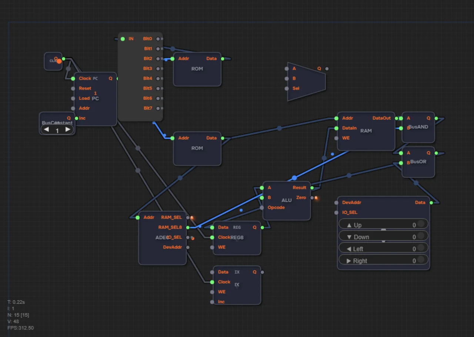Screen dimensions: 474x337
Task: Click the Sel input port of the multiplexer
Action: pos(287,88)
